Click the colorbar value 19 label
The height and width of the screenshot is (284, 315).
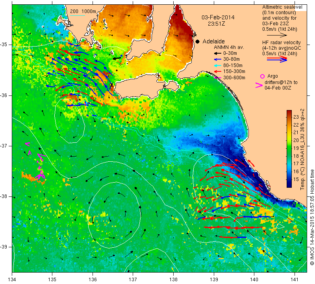(x=296, y=148)
